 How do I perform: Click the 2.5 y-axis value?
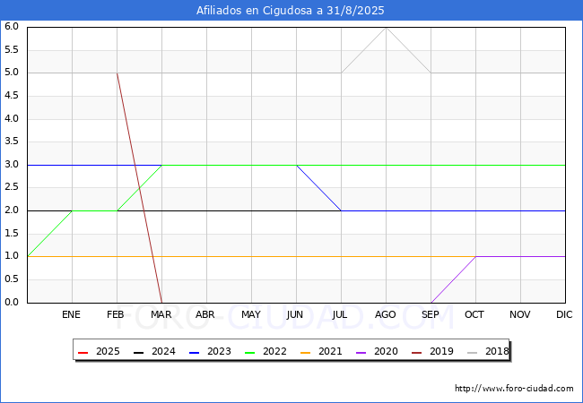point(12,187)
